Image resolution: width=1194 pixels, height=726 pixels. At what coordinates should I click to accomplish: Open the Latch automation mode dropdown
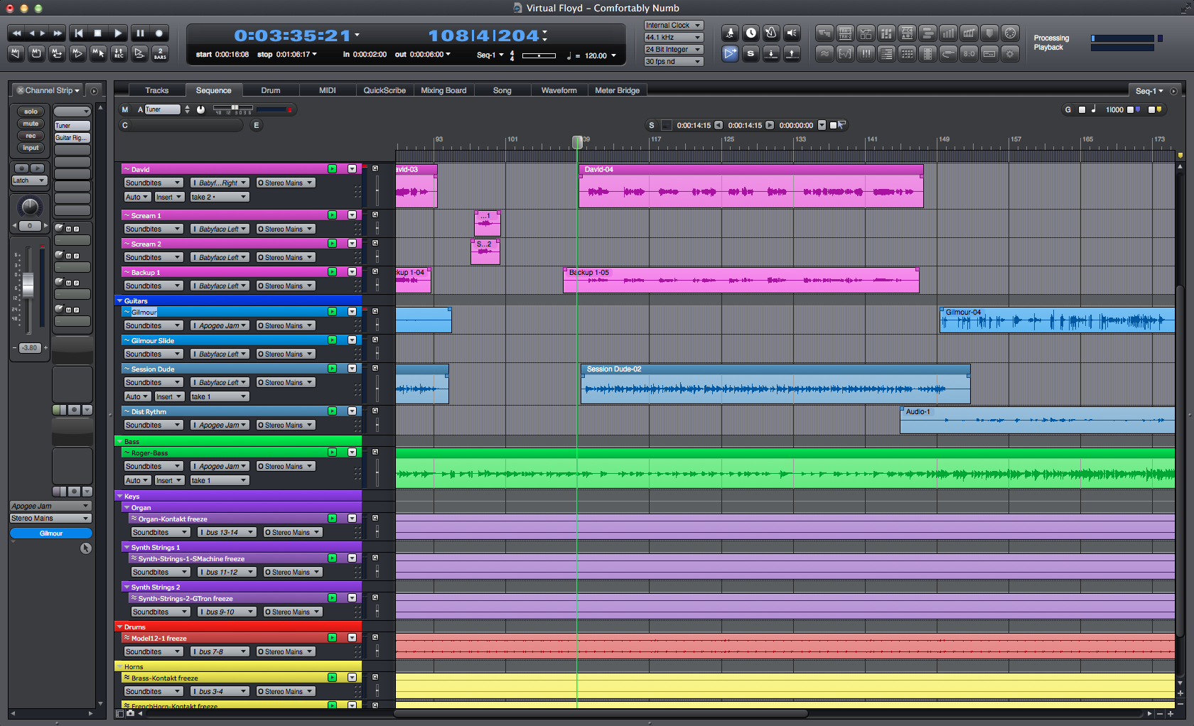pyautogui.click(x=29, y=180)
